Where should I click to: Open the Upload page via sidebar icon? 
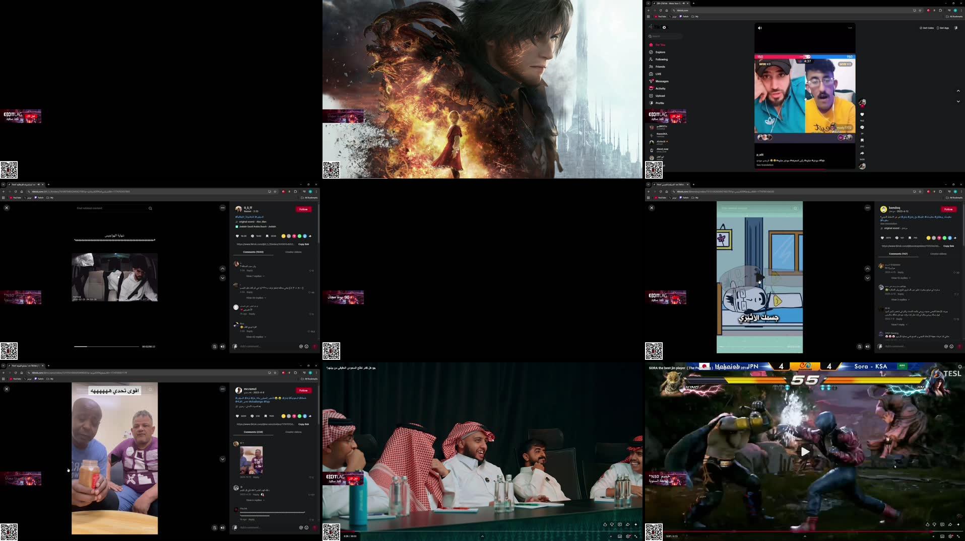(651, 96)
